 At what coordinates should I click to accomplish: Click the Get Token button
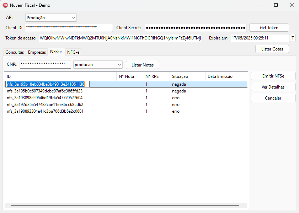click(269, 28)
